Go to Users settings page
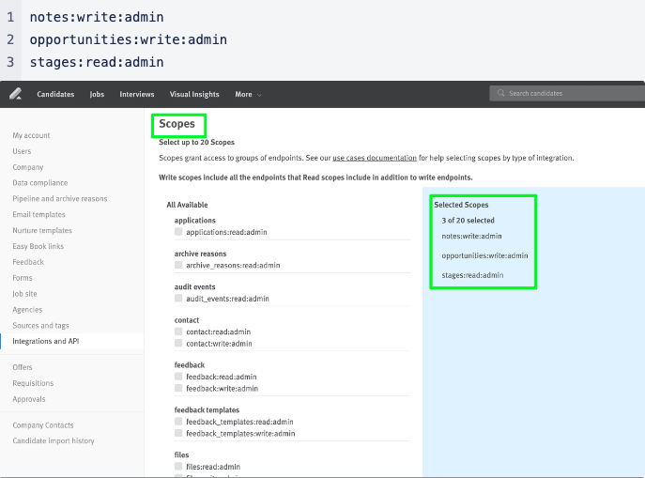Image resolution: width=645 pixels, height=478 pixels. 22,151
